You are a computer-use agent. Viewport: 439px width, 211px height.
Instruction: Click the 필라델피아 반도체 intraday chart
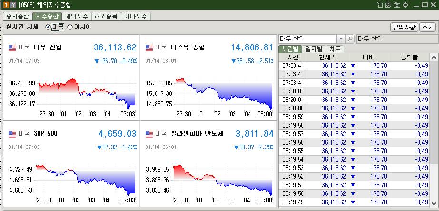click(223, 180)
